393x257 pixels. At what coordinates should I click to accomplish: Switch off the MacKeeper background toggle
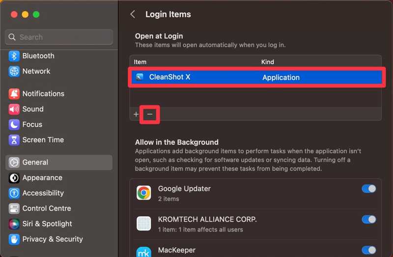pyautogui.click(x=369, y=250)
